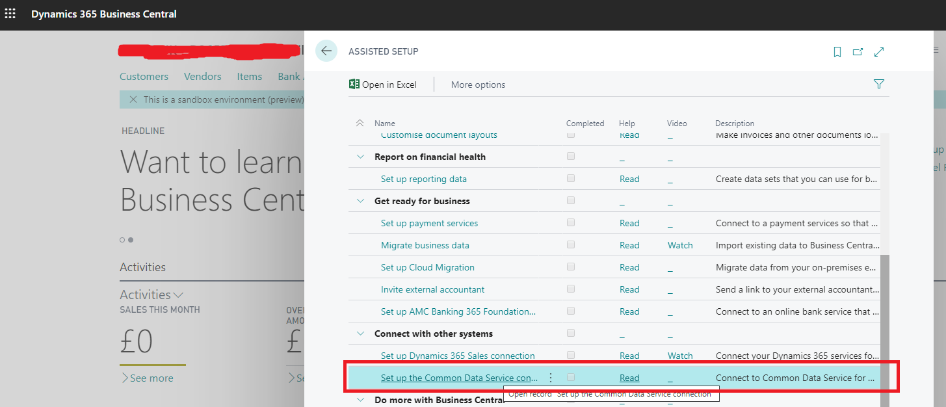Show more options for Common Data Service row
Image resolution: width=946 pixels, height=407 pixels.
tap(551, 377)
